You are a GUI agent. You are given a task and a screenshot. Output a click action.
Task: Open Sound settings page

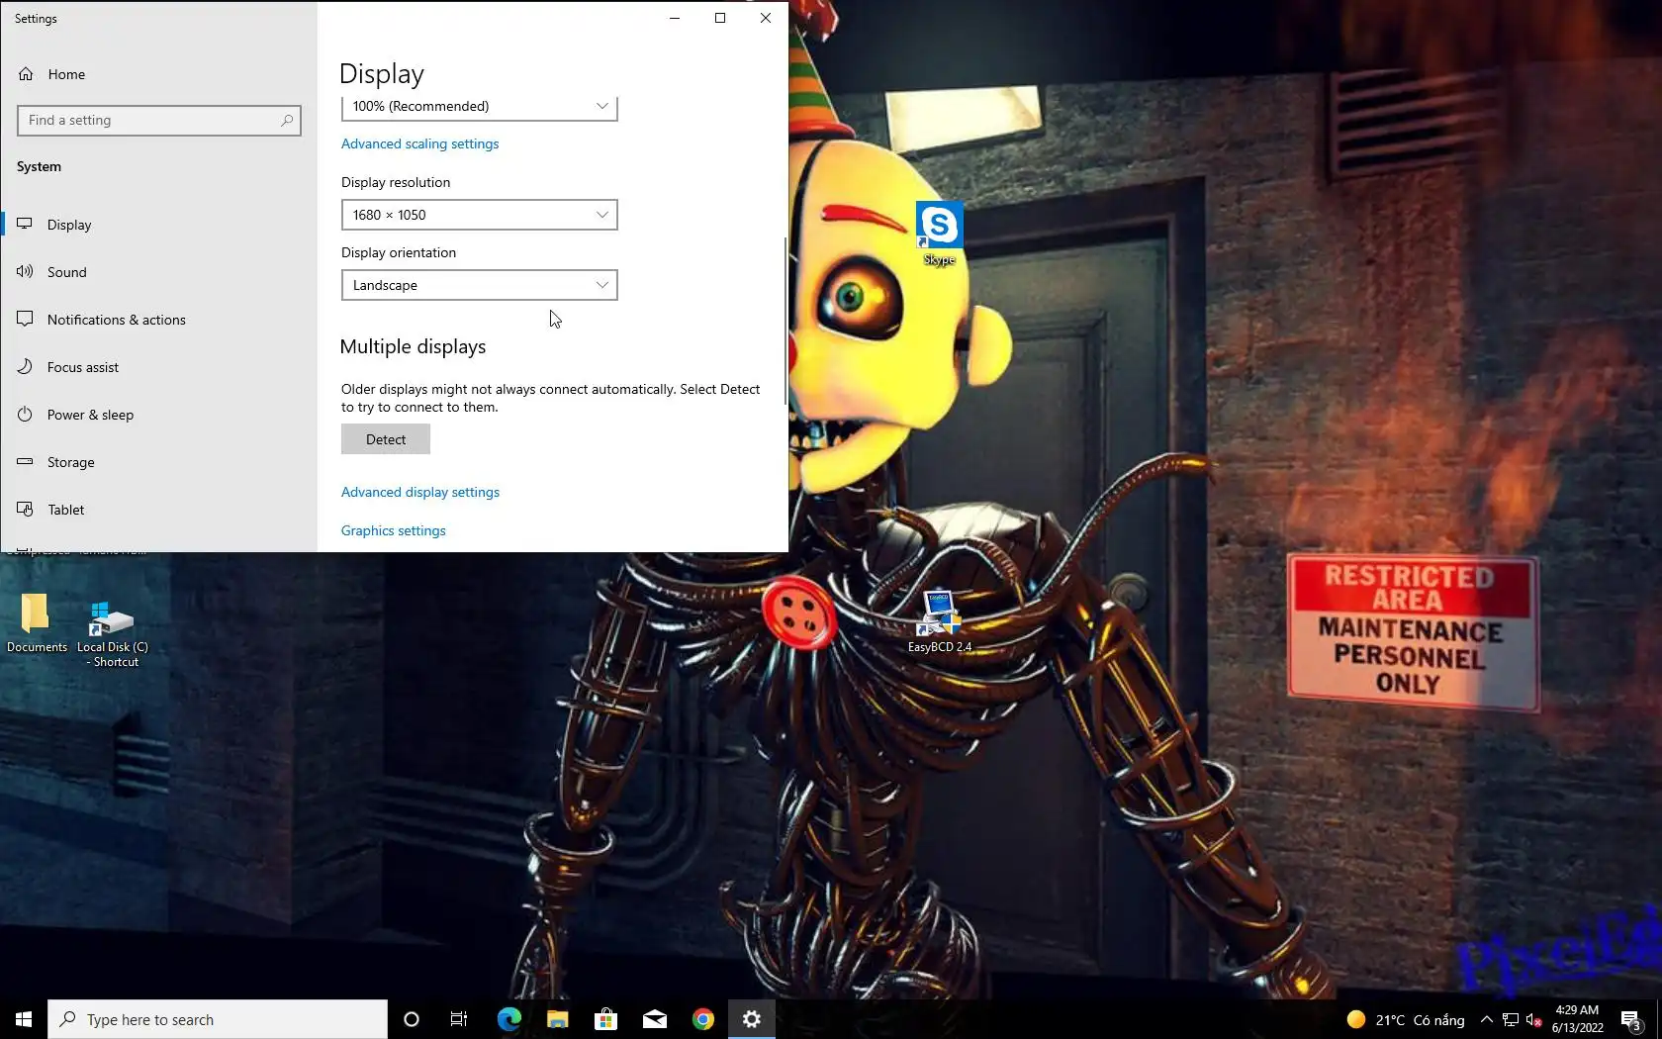click(158, 272)
